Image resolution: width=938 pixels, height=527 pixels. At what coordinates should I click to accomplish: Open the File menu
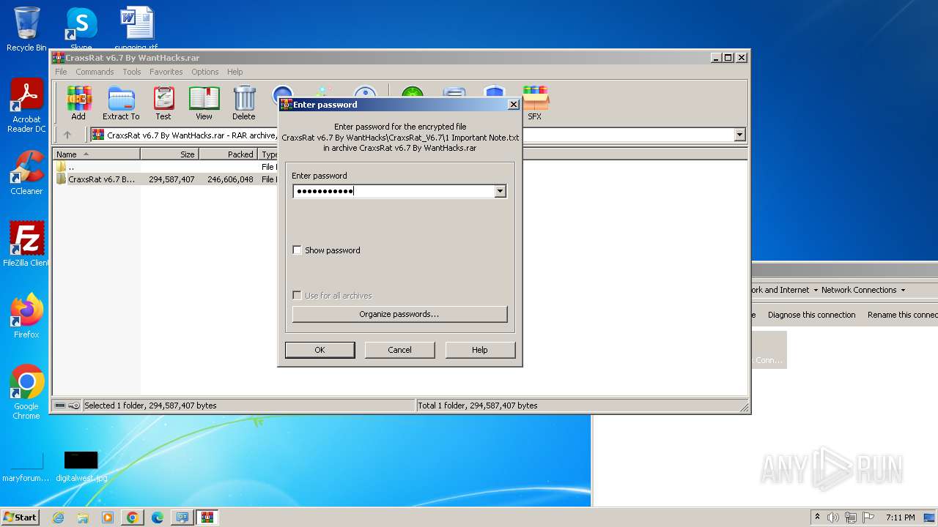[x=61, y=72]
